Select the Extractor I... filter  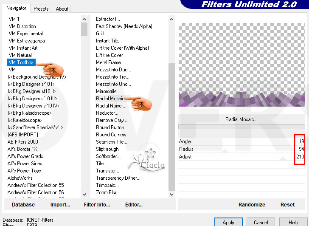(x=108, y=19)
